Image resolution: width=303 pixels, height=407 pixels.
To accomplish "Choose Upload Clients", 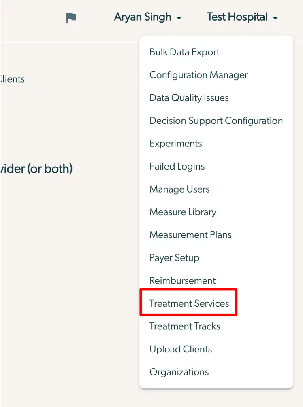I will [x=181, y=349].
